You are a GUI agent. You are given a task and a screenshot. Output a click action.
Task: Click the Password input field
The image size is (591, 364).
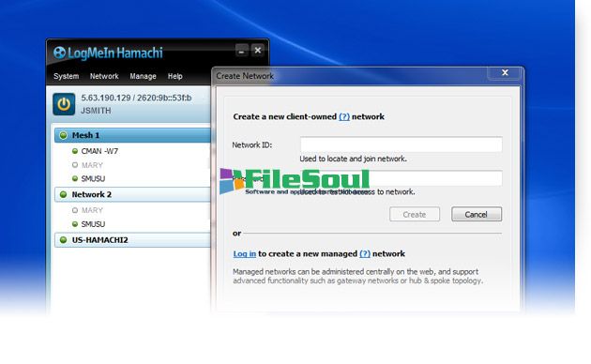402,178
